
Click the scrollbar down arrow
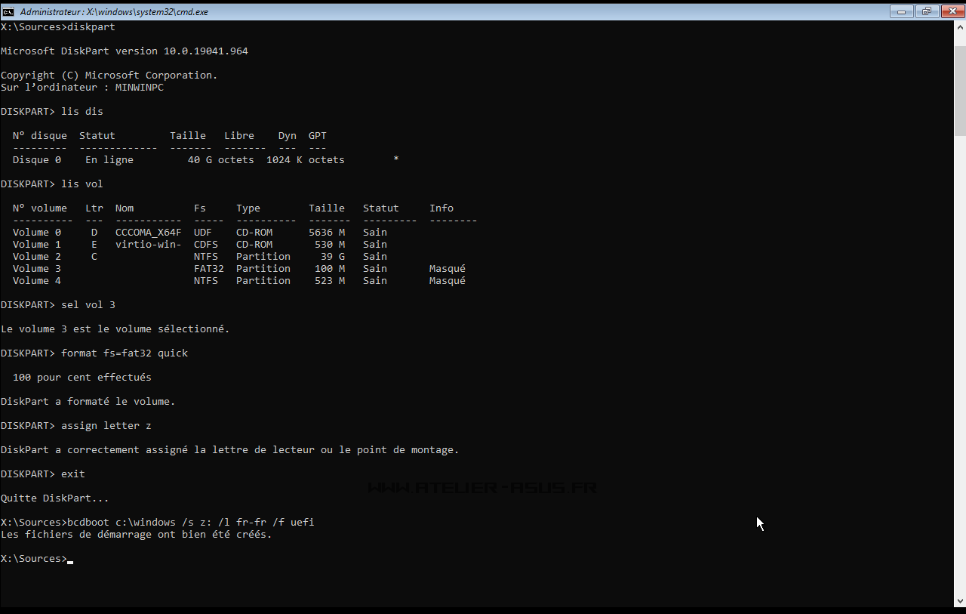959,600
